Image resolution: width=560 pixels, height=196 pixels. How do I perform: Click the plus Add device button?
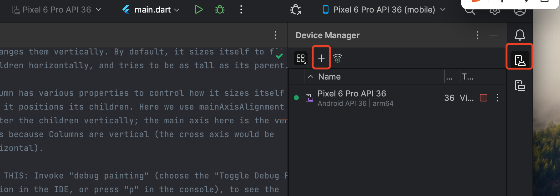[x=321, y=58]
